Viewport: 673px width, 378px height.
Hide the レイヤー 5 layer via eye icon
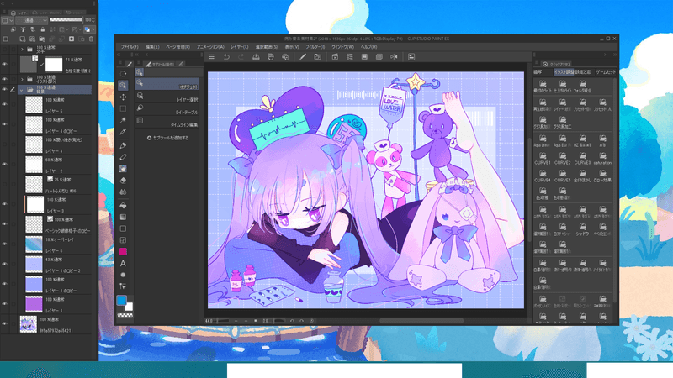tap(5, 106)
